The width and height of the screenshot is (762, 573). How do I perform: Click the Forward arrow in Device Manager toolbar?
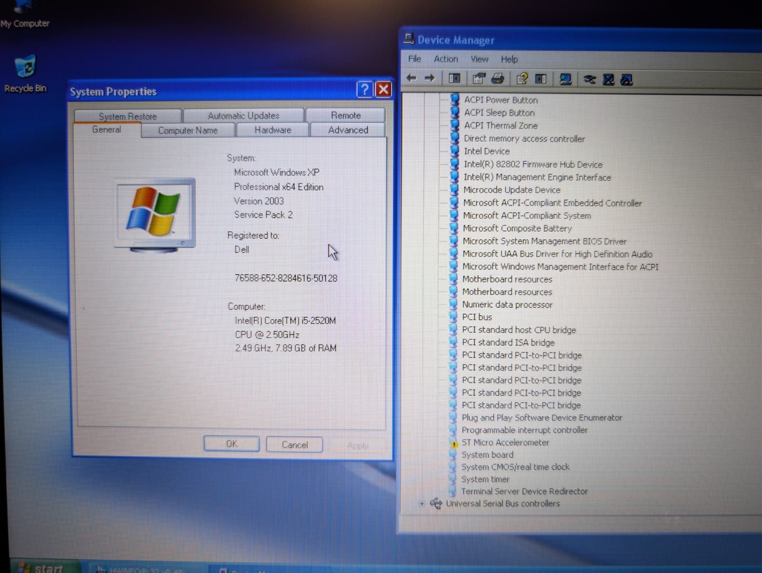click(x=430, y=78)
